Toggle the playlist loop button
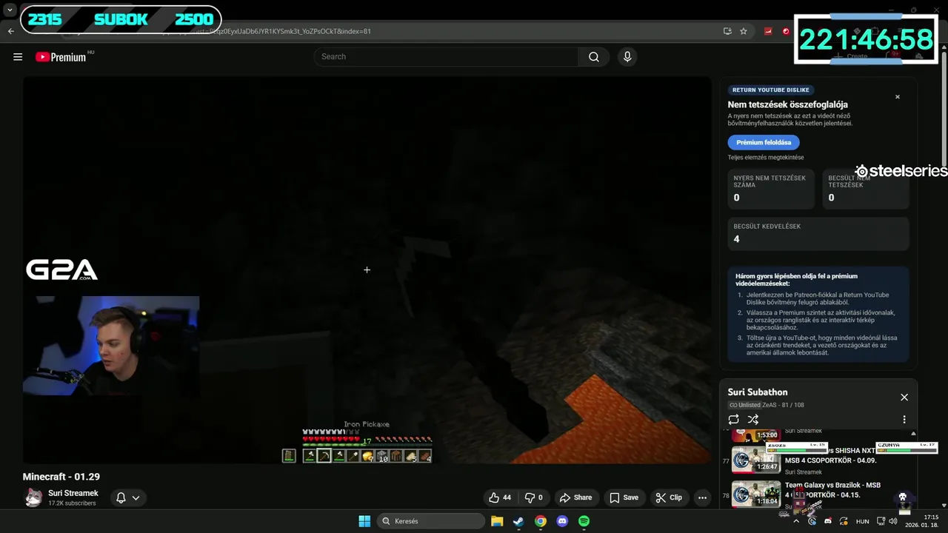Viewport: 948px width, 533px height. 734,419
